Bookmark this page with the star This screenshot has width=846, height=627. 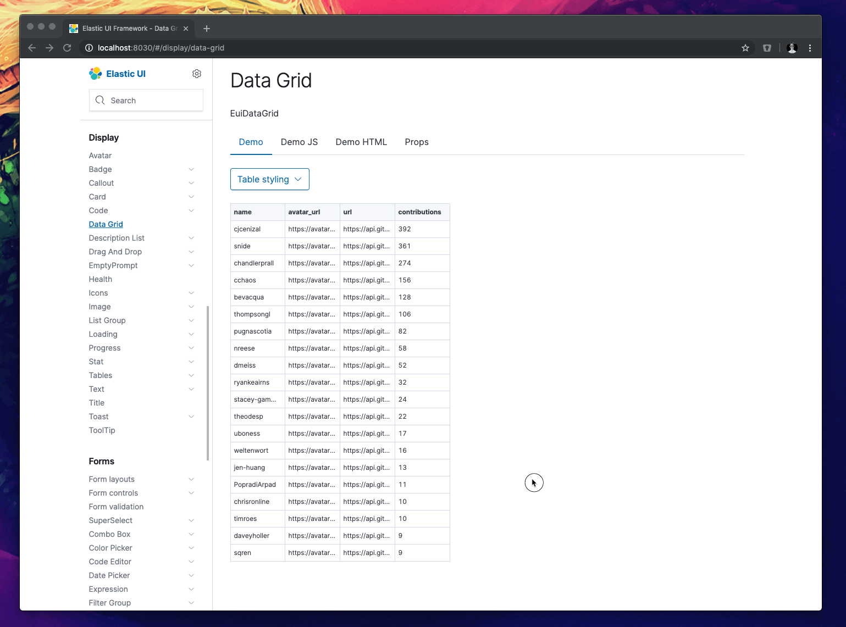[x=745, y=48]
